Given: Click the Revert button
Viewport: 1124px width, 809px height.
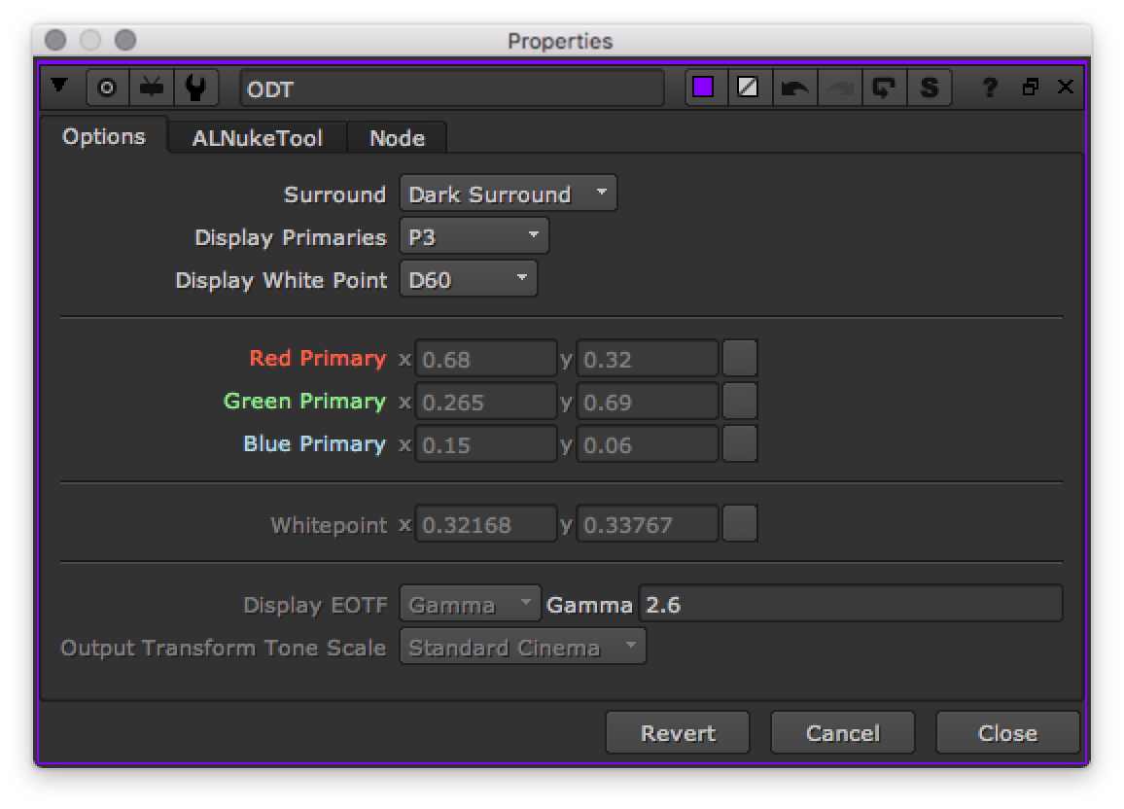Looking at the screenshot, I should click(x=678, y=733).
